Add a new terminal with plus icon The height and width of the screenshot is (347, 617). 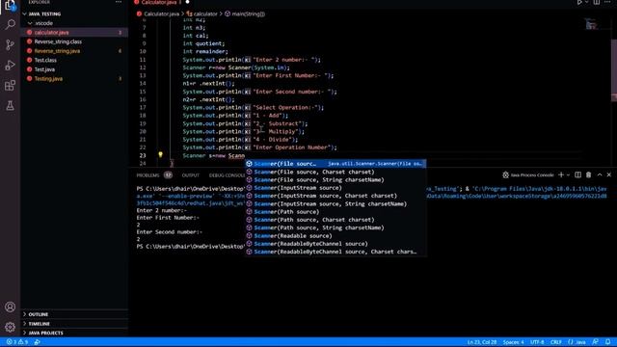point(561,175)
